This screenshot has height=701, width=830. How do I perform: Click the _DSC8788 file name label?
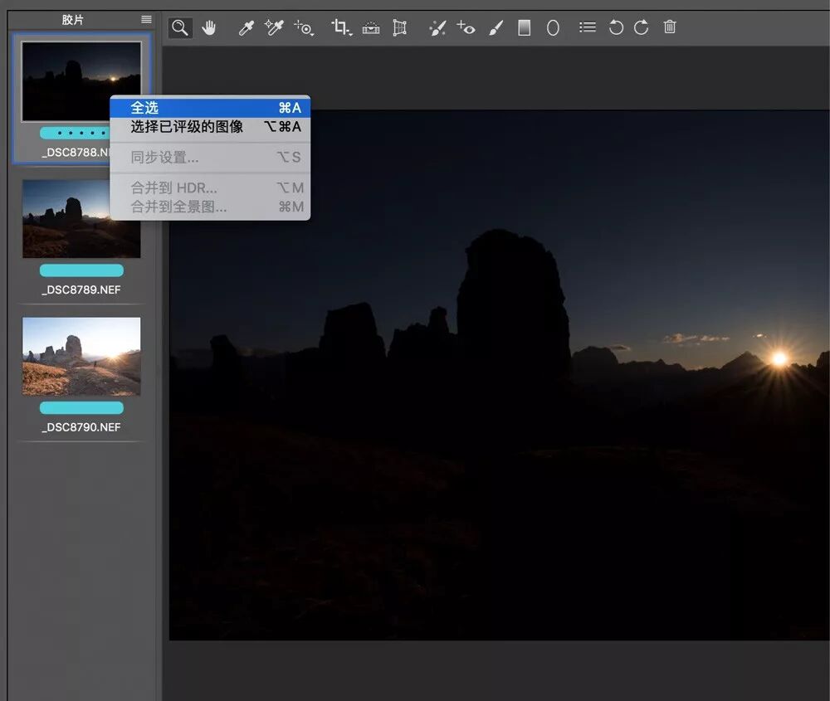coord(76,153)
